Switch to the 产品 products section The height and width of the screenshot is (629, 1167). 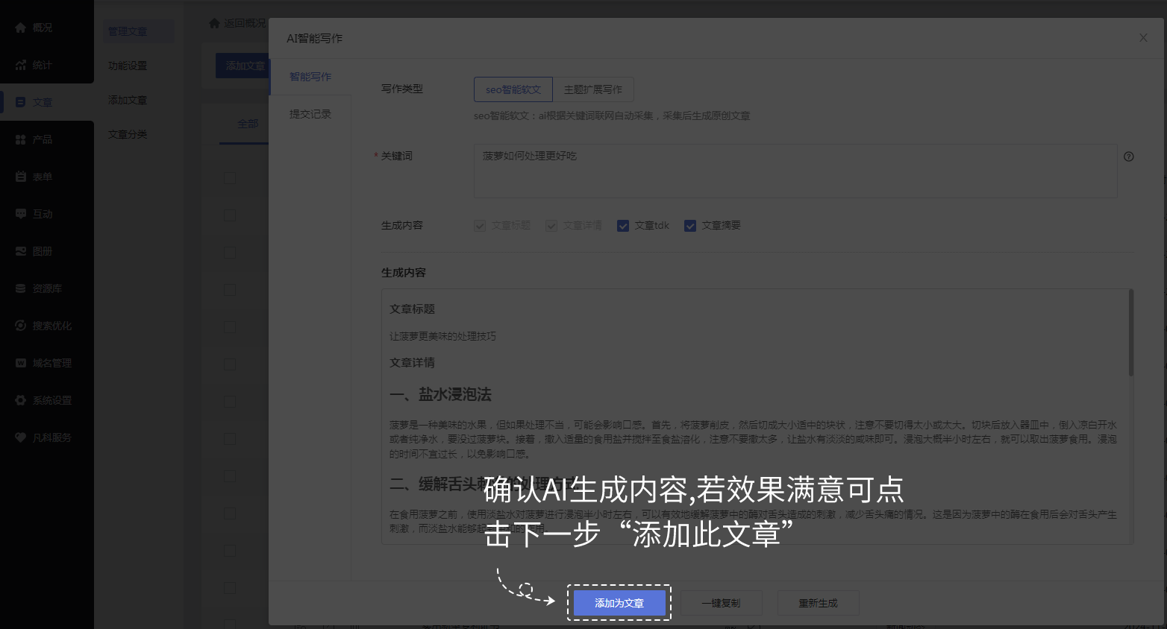tap(33, 139)
